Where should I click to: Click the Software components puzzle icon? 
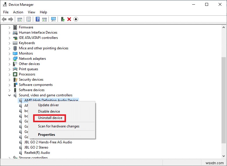[15, 85]
